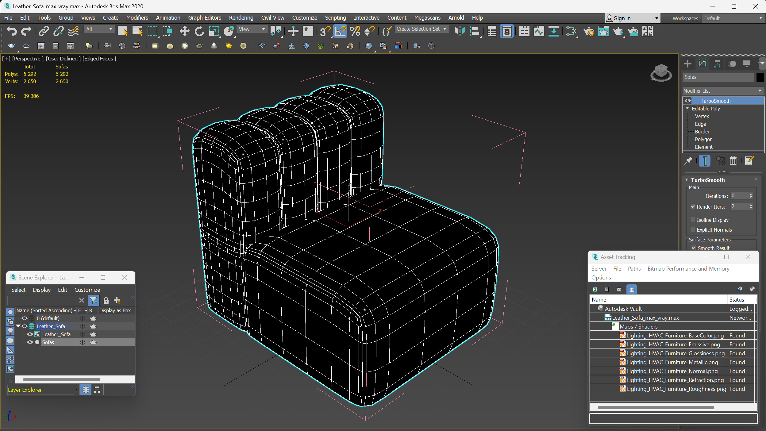Hide the Sofas object eye icon

tap(30, 342)
